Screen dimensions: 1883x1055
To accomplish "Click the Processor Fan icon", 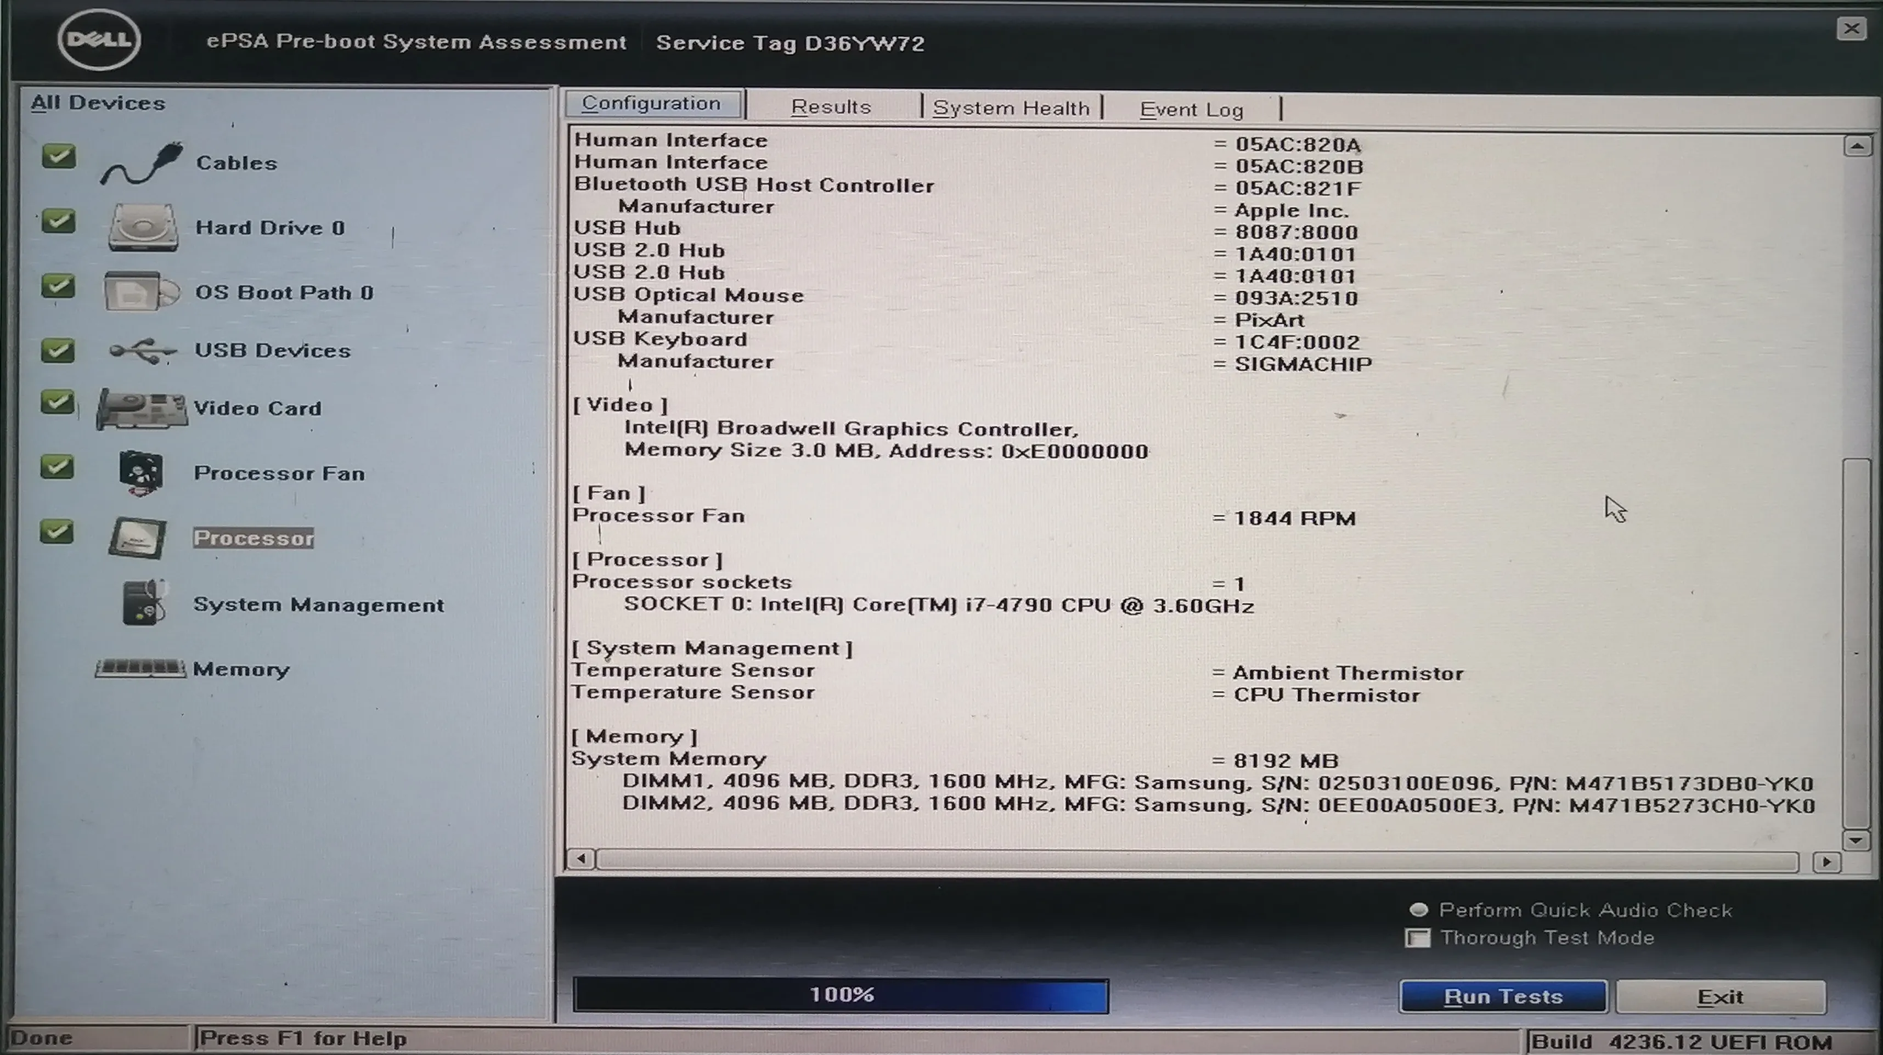I will (140, 473).
